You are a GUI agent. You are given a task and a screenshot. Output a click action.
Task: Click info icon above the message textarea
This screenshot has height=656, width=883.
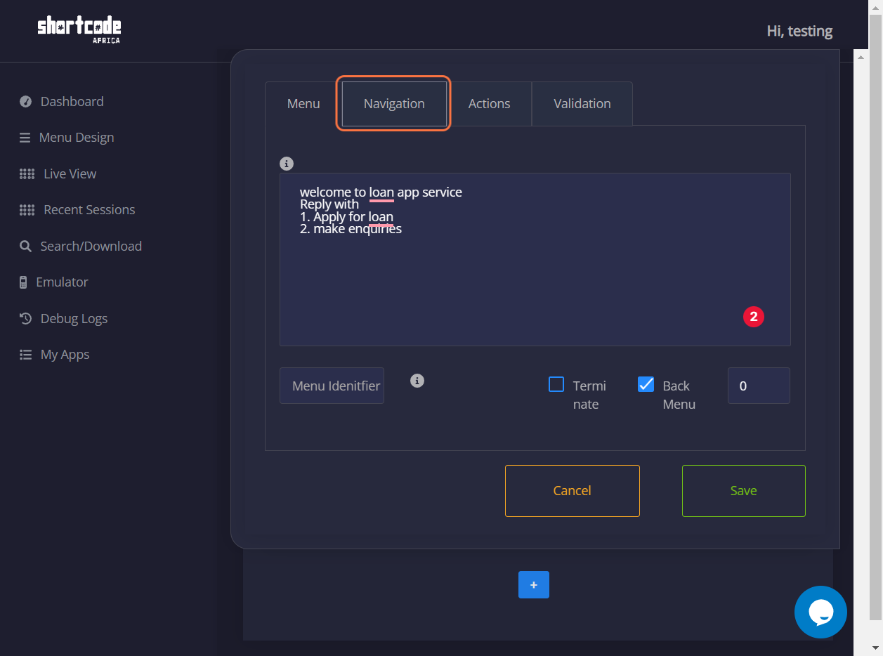(286, 164)
